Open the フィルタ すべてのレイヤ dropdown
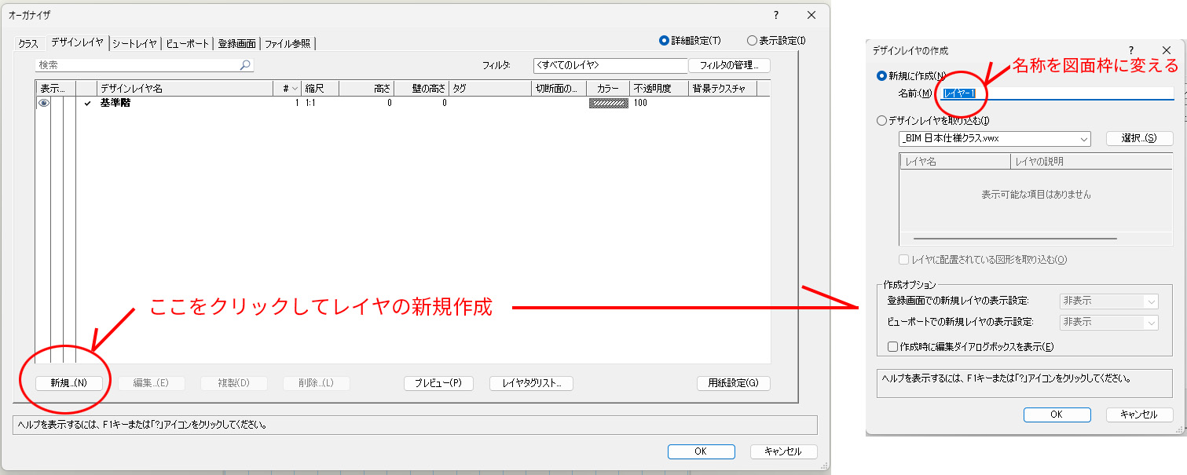The height and width of the screenshot is (475, 1187). click(x=610, y=65)
